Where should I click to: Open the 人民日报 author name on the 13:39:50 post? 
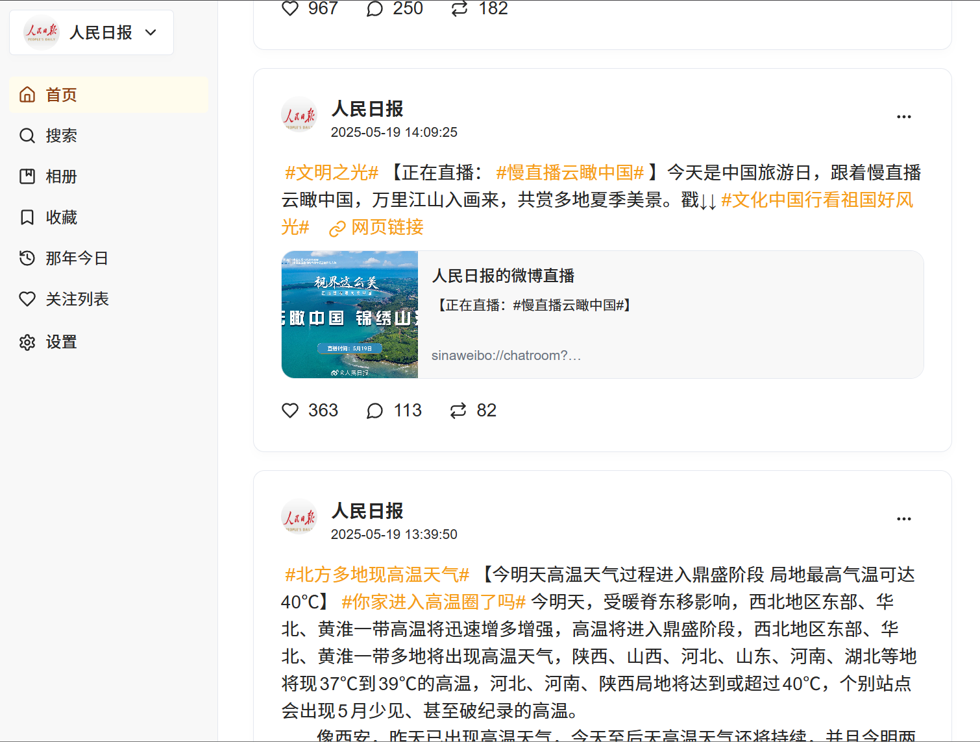click(367, 511)
